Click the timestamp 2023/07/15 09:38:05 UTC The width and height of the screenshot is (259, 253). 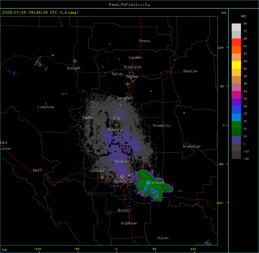click(30, 13)
